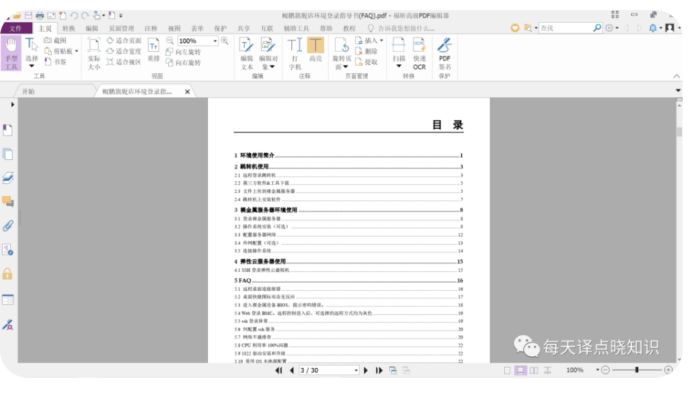Screen dimensions: 698x393
Task: Choose Fit Width (适合宽度)
Action: click(124, 51)
